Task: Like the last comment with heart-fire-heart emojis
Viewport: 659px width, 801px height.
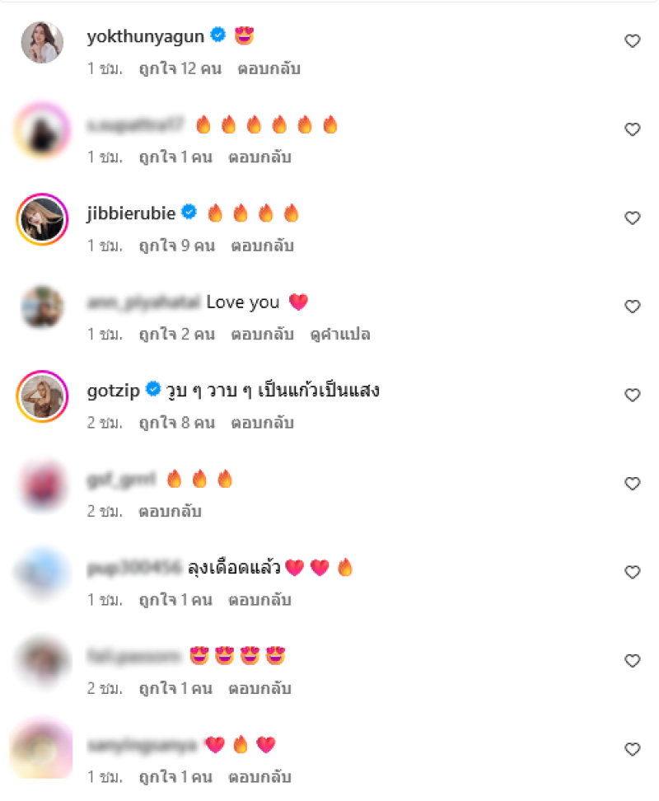Action: point(632,749)
